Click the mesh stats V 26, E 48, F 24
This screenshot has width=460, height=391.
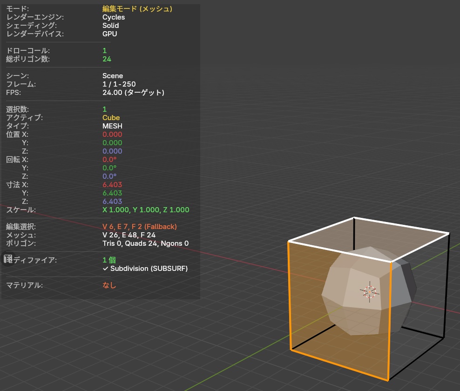(129, 235)
